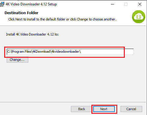The width and height of the screenshot is (147, 115).
Task: Close the 4K Video Downloader Setup window
Action: [x=140, y=4]
